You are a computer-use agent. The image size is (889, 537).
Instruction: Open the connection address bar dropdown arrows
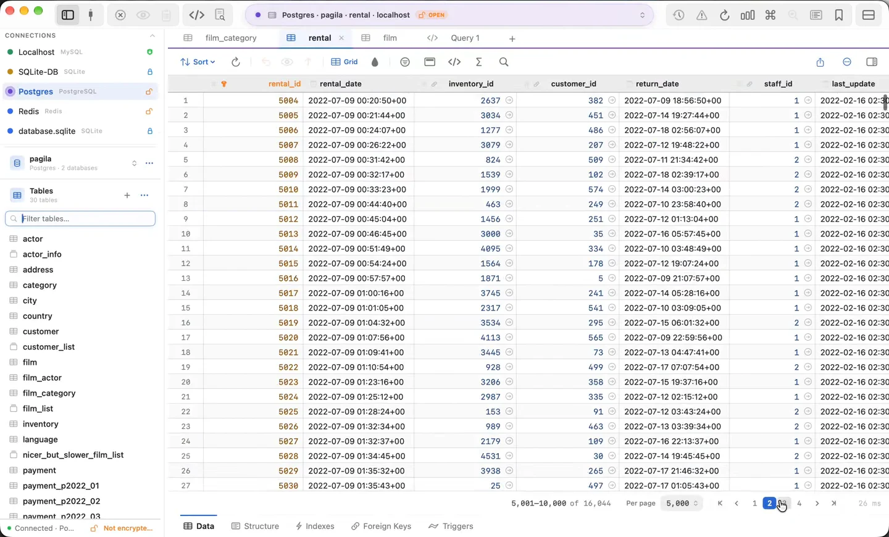[643, 15]
